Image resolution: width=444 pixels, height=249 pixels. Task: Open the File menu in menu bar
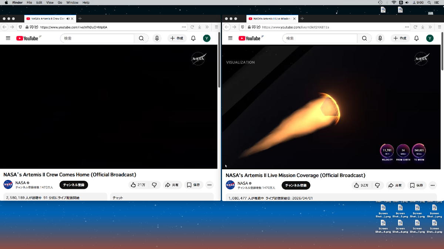coord(29,3)
